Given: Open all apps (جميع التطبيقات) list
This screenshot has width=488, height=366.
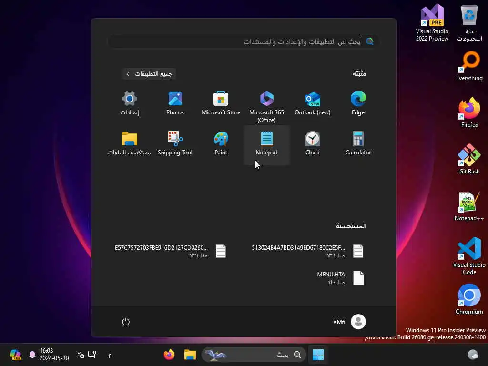Looking at the screenshot, I should [149, 74].
